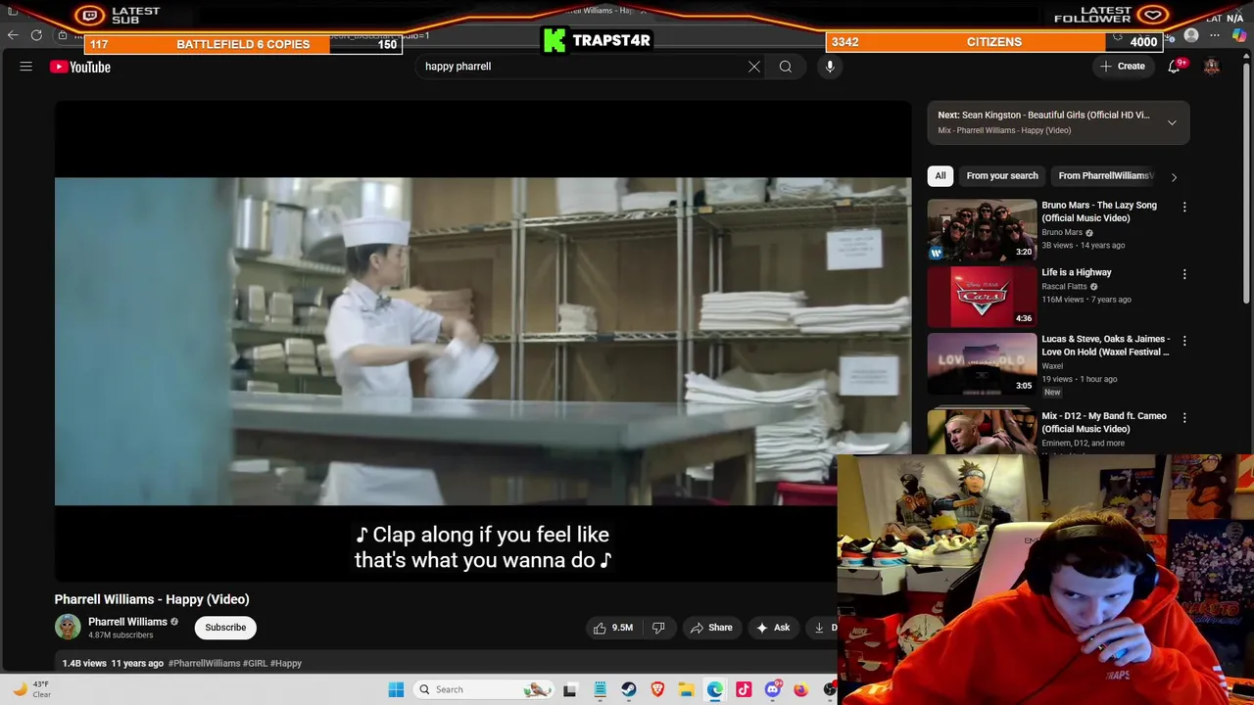The width and height of the screenshot is (1254, 705).
Task: Click Pharrell Williams - Happy (Video) title
Action: click(x=152, y=599)
